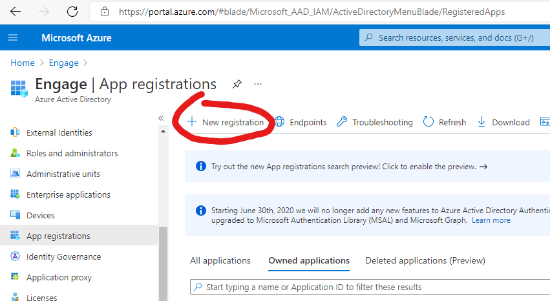550x301 pixels.
Task: Open External Identities in sidebar
Action: 59,133
